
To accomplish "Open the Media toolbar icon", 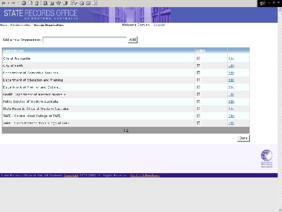I will tap(58, 3).
